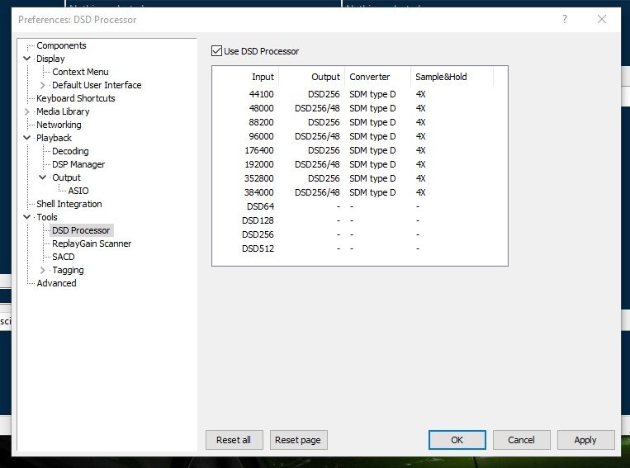Uncheck the Use DSD Processor checkbox

[x=216, y=51]
